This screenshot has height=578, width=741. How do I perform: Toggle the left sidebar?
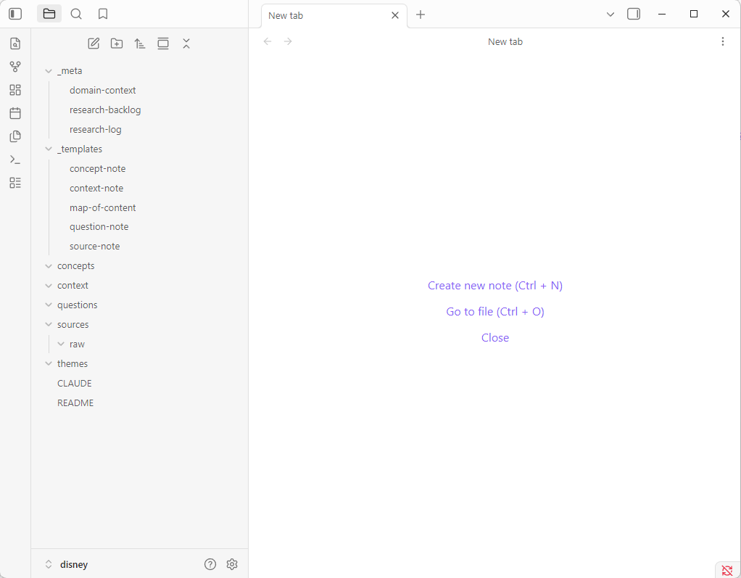click(x=15, y=14)
